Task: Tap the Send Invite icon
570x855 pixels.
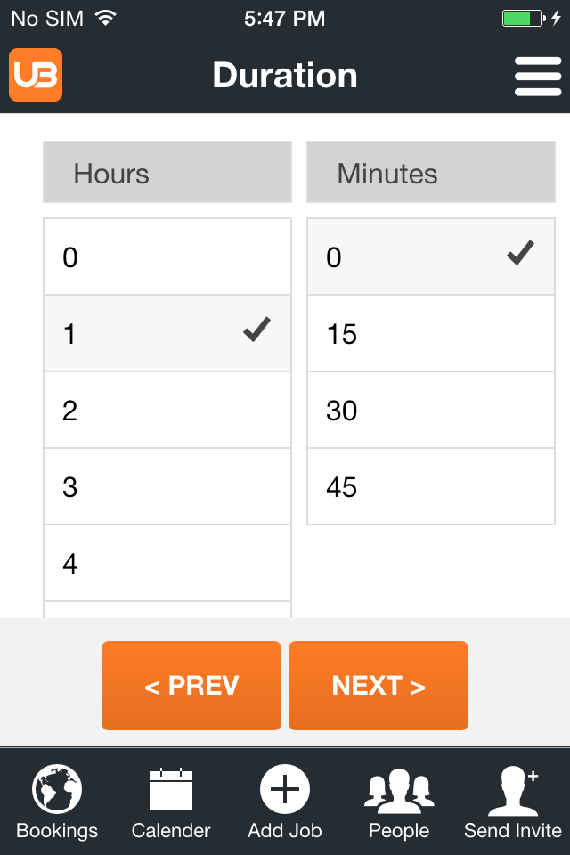Action: point(513,790)
